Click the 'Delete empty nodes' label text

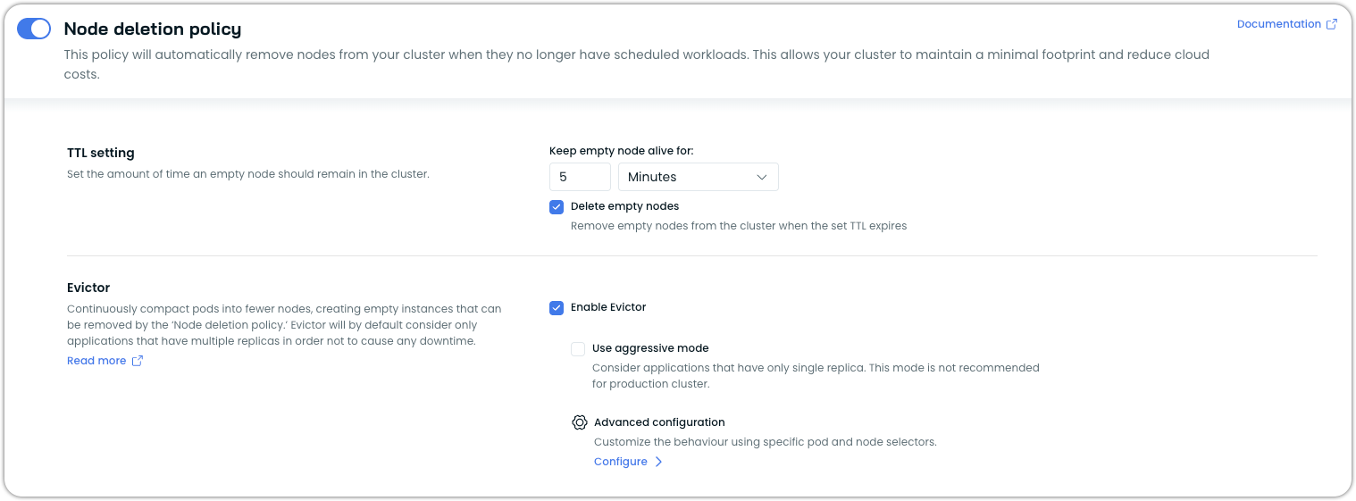624,206
